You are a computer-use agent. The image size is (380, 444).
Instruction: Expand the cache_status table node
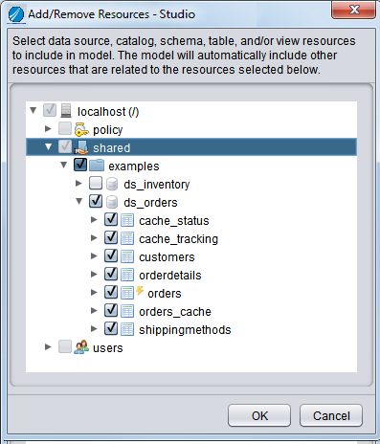click(94, 220)
